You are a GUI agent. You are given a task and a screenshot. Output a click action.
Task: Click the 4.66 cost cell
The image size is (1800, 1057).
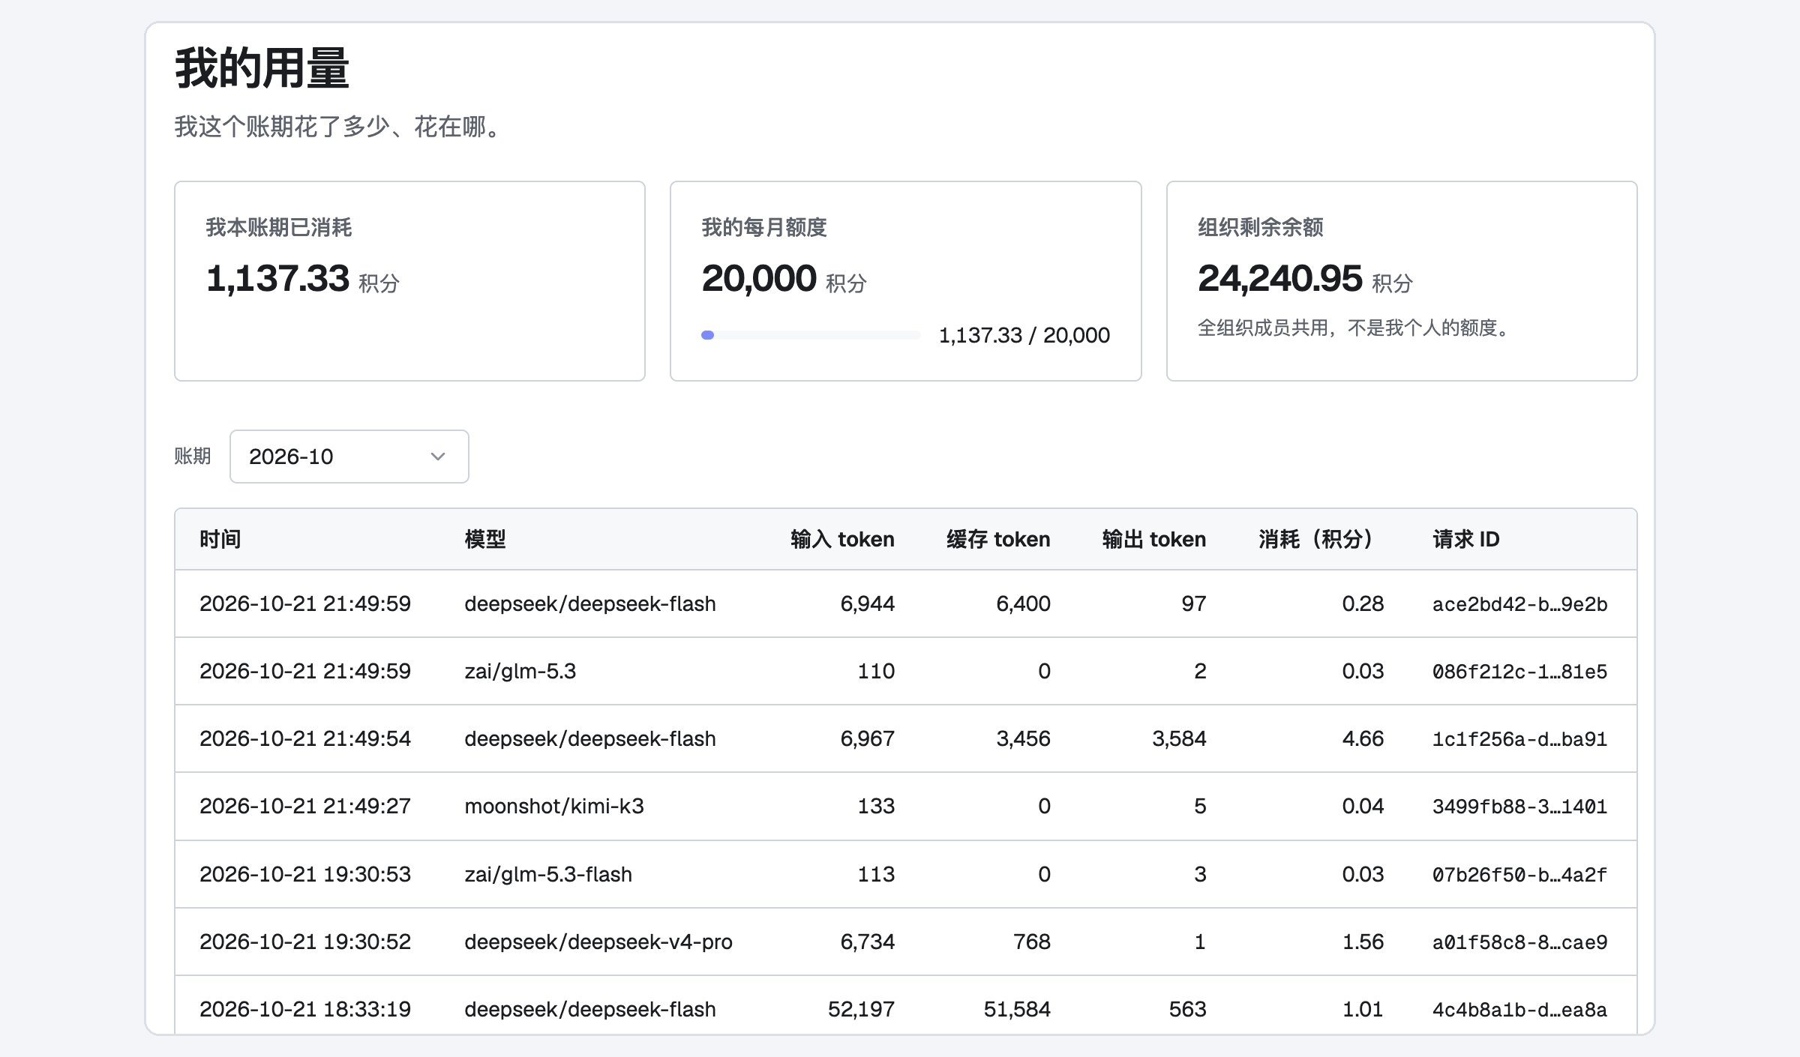pyautogui.click(x=1363, y=739)
